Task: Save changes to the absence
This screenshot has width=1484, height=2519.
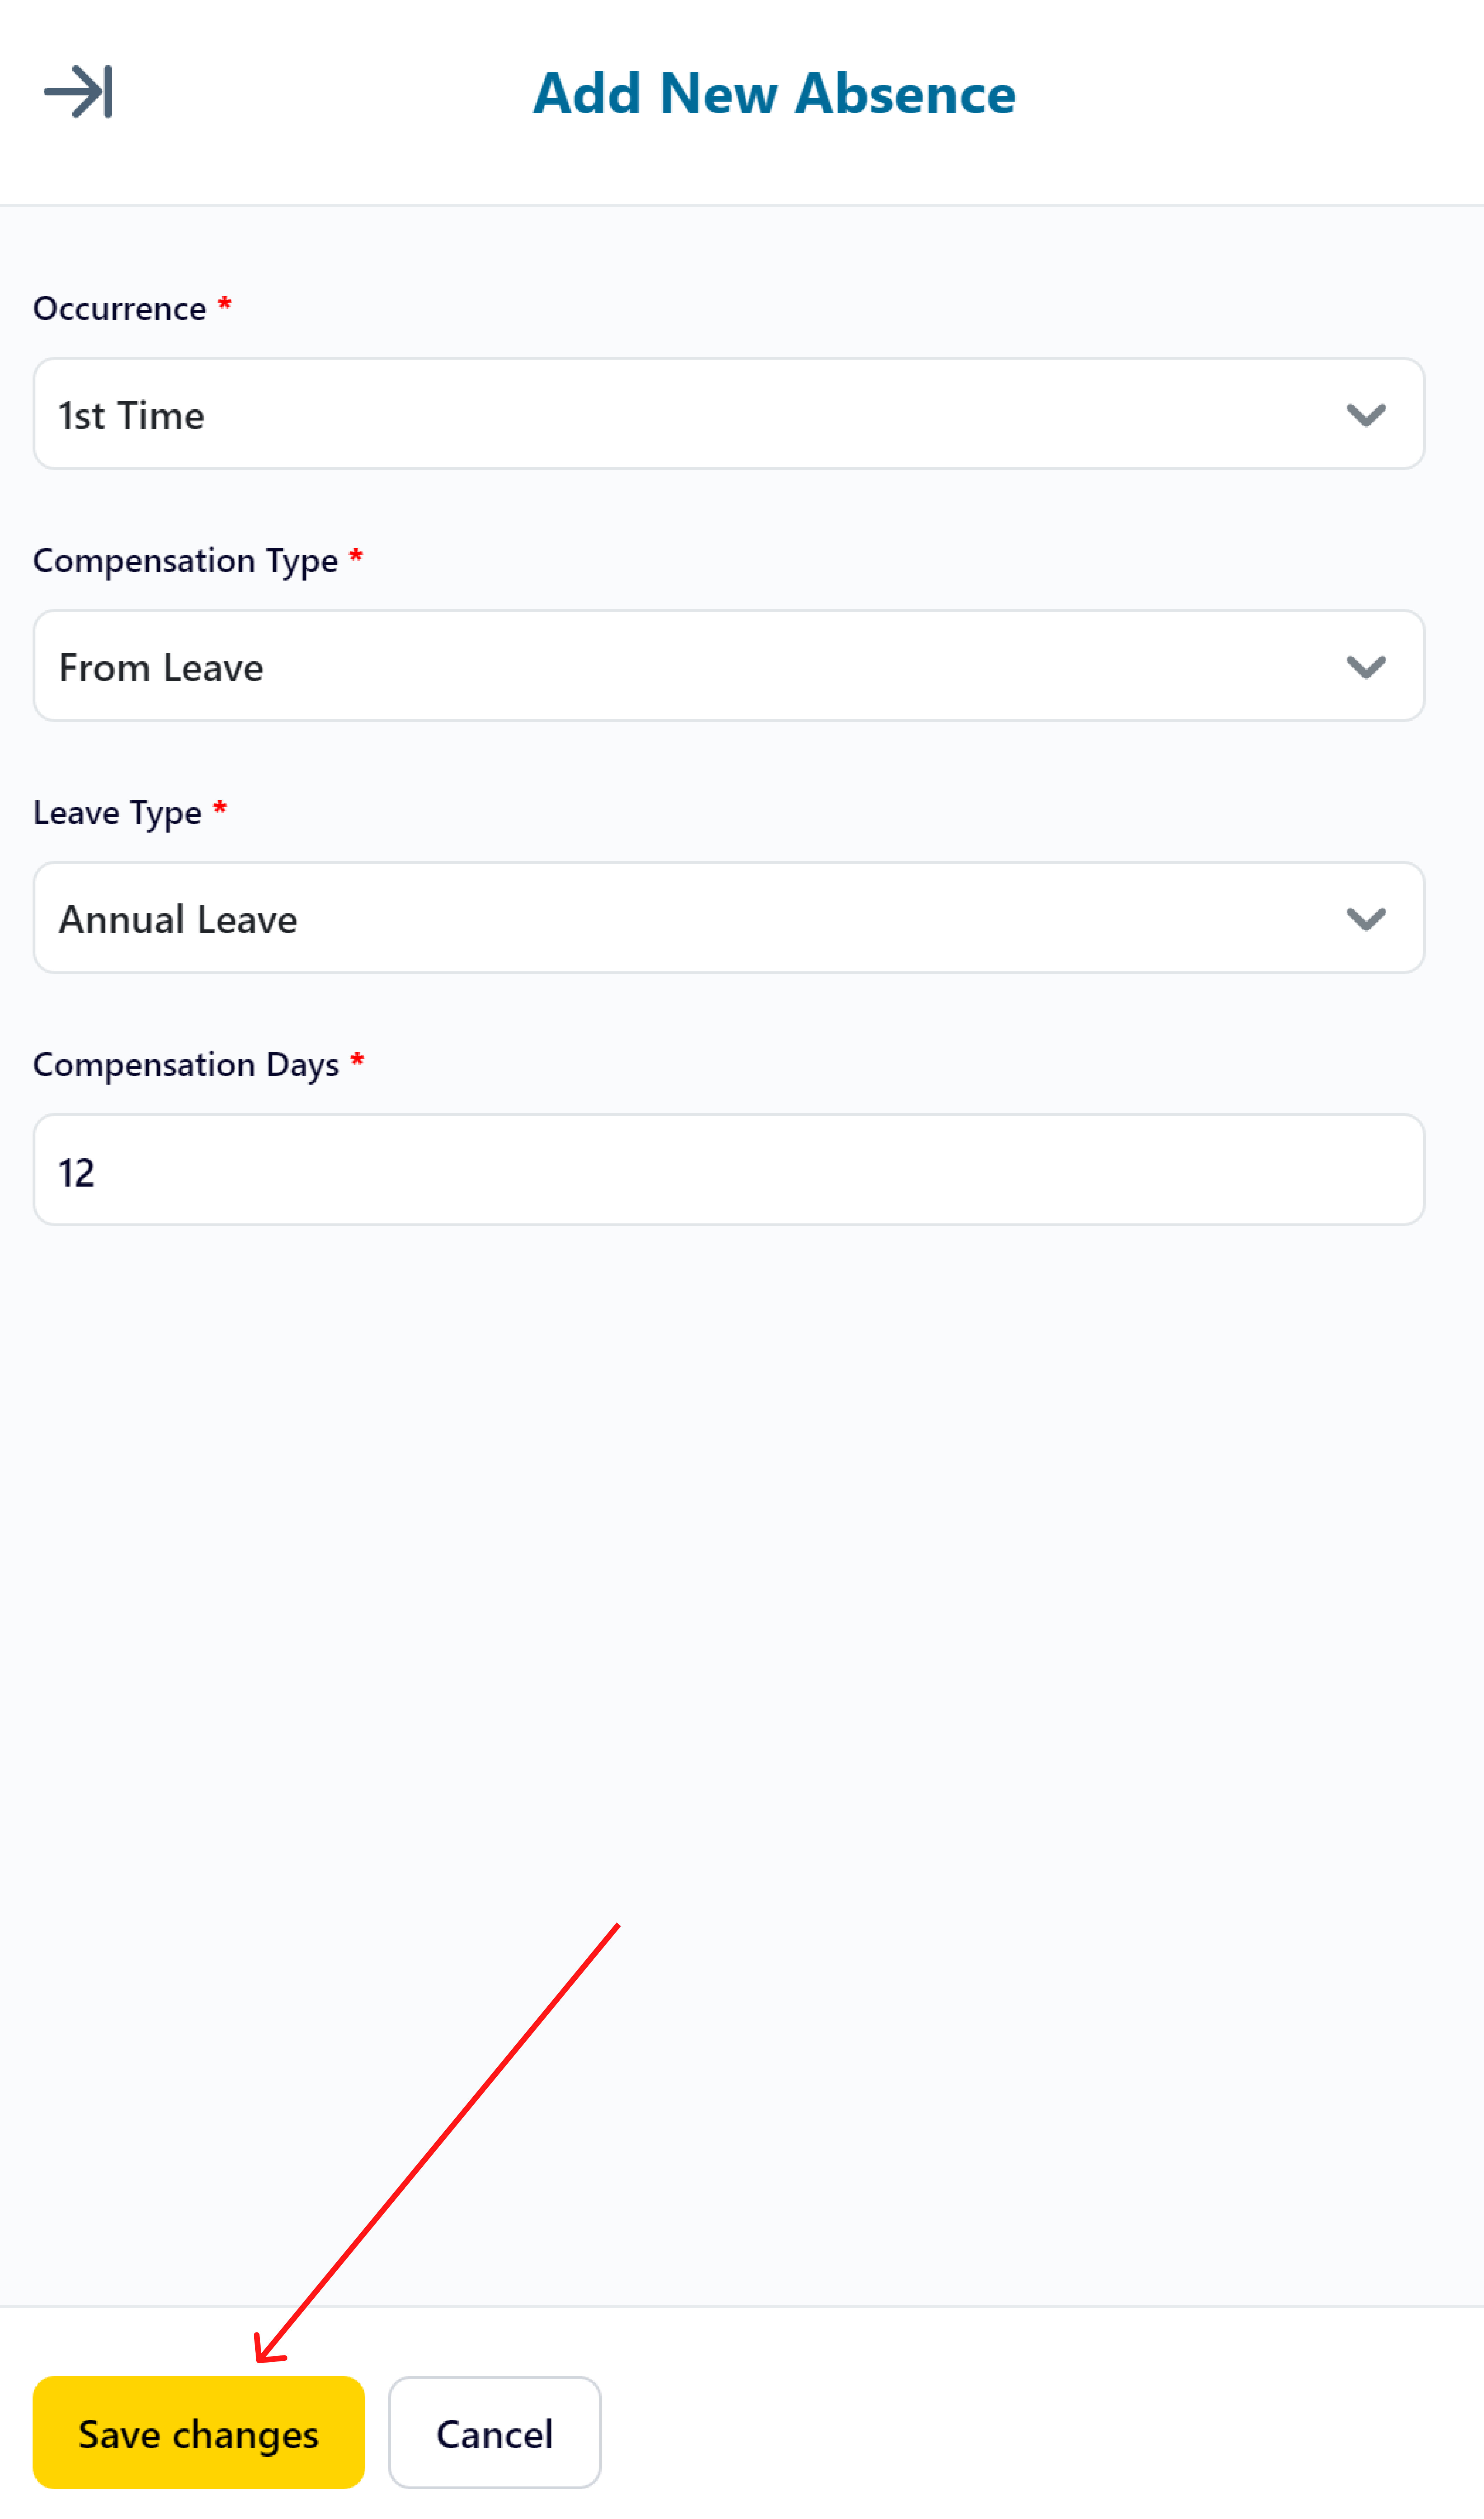Action: [x=199, y=2433]
